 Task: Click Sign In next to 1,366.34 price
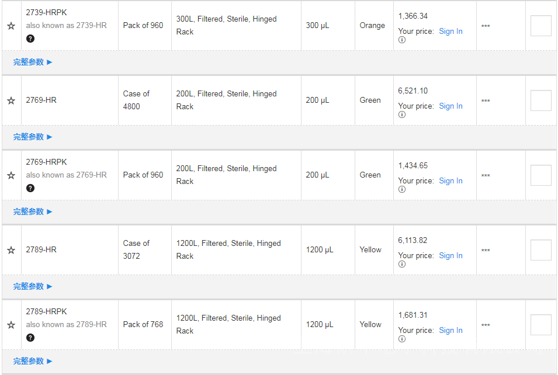tap(450, 32)
